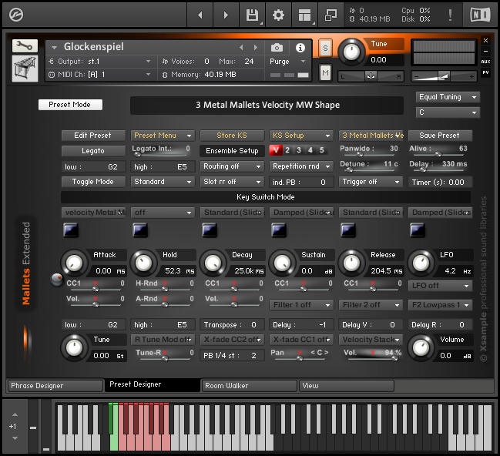Open the Filter 1 off dropdown
The height and width of the screenshot is (456, 500).
[x=301, y=305]
